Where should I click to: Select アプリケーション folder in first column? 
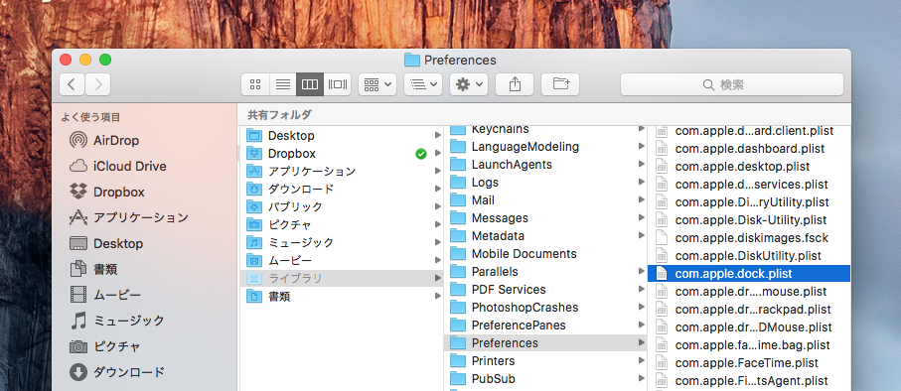[342, 172]
